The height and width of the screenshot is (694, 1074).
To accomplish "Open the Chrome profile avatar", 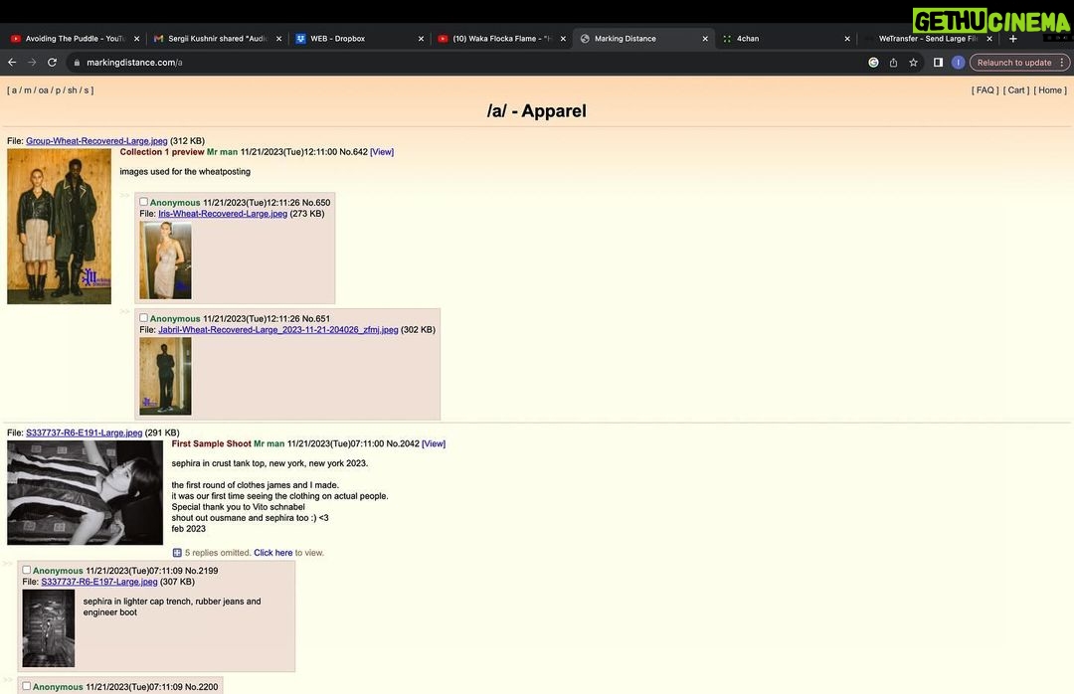I will (x=959, y=63).
